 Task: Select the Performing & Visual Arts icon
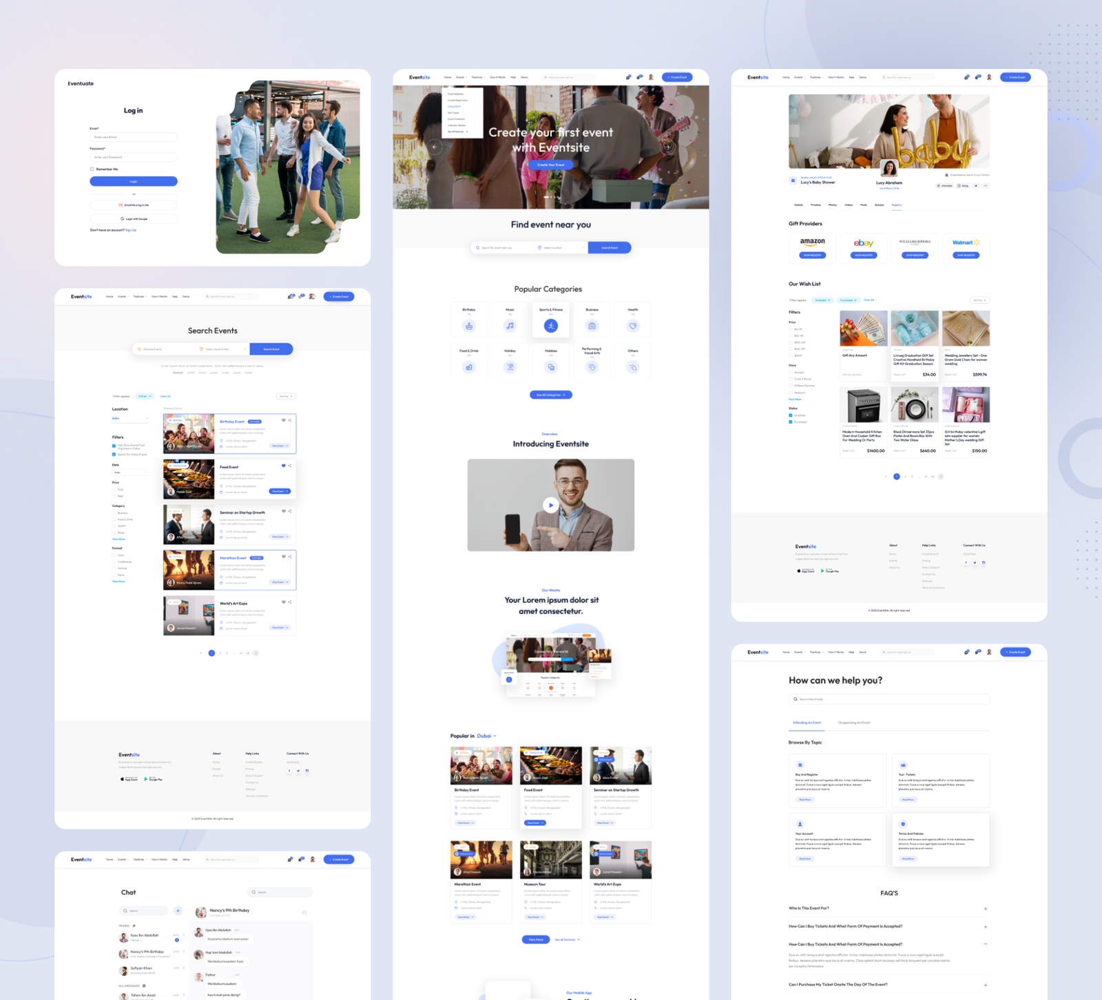coord(592,367)
